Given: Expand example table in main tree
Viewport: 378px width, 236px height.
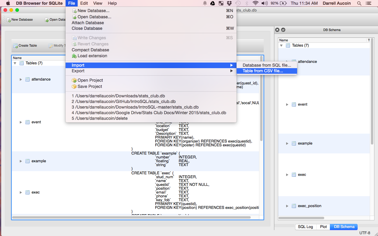Looking at the screenshot, I should 21,161.
